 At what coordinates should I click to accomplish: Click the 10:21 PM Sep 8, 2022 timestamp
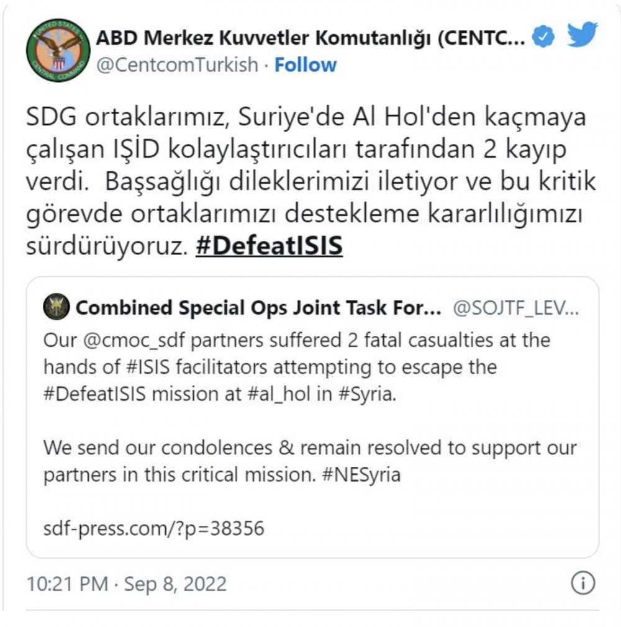pos(127,584)
